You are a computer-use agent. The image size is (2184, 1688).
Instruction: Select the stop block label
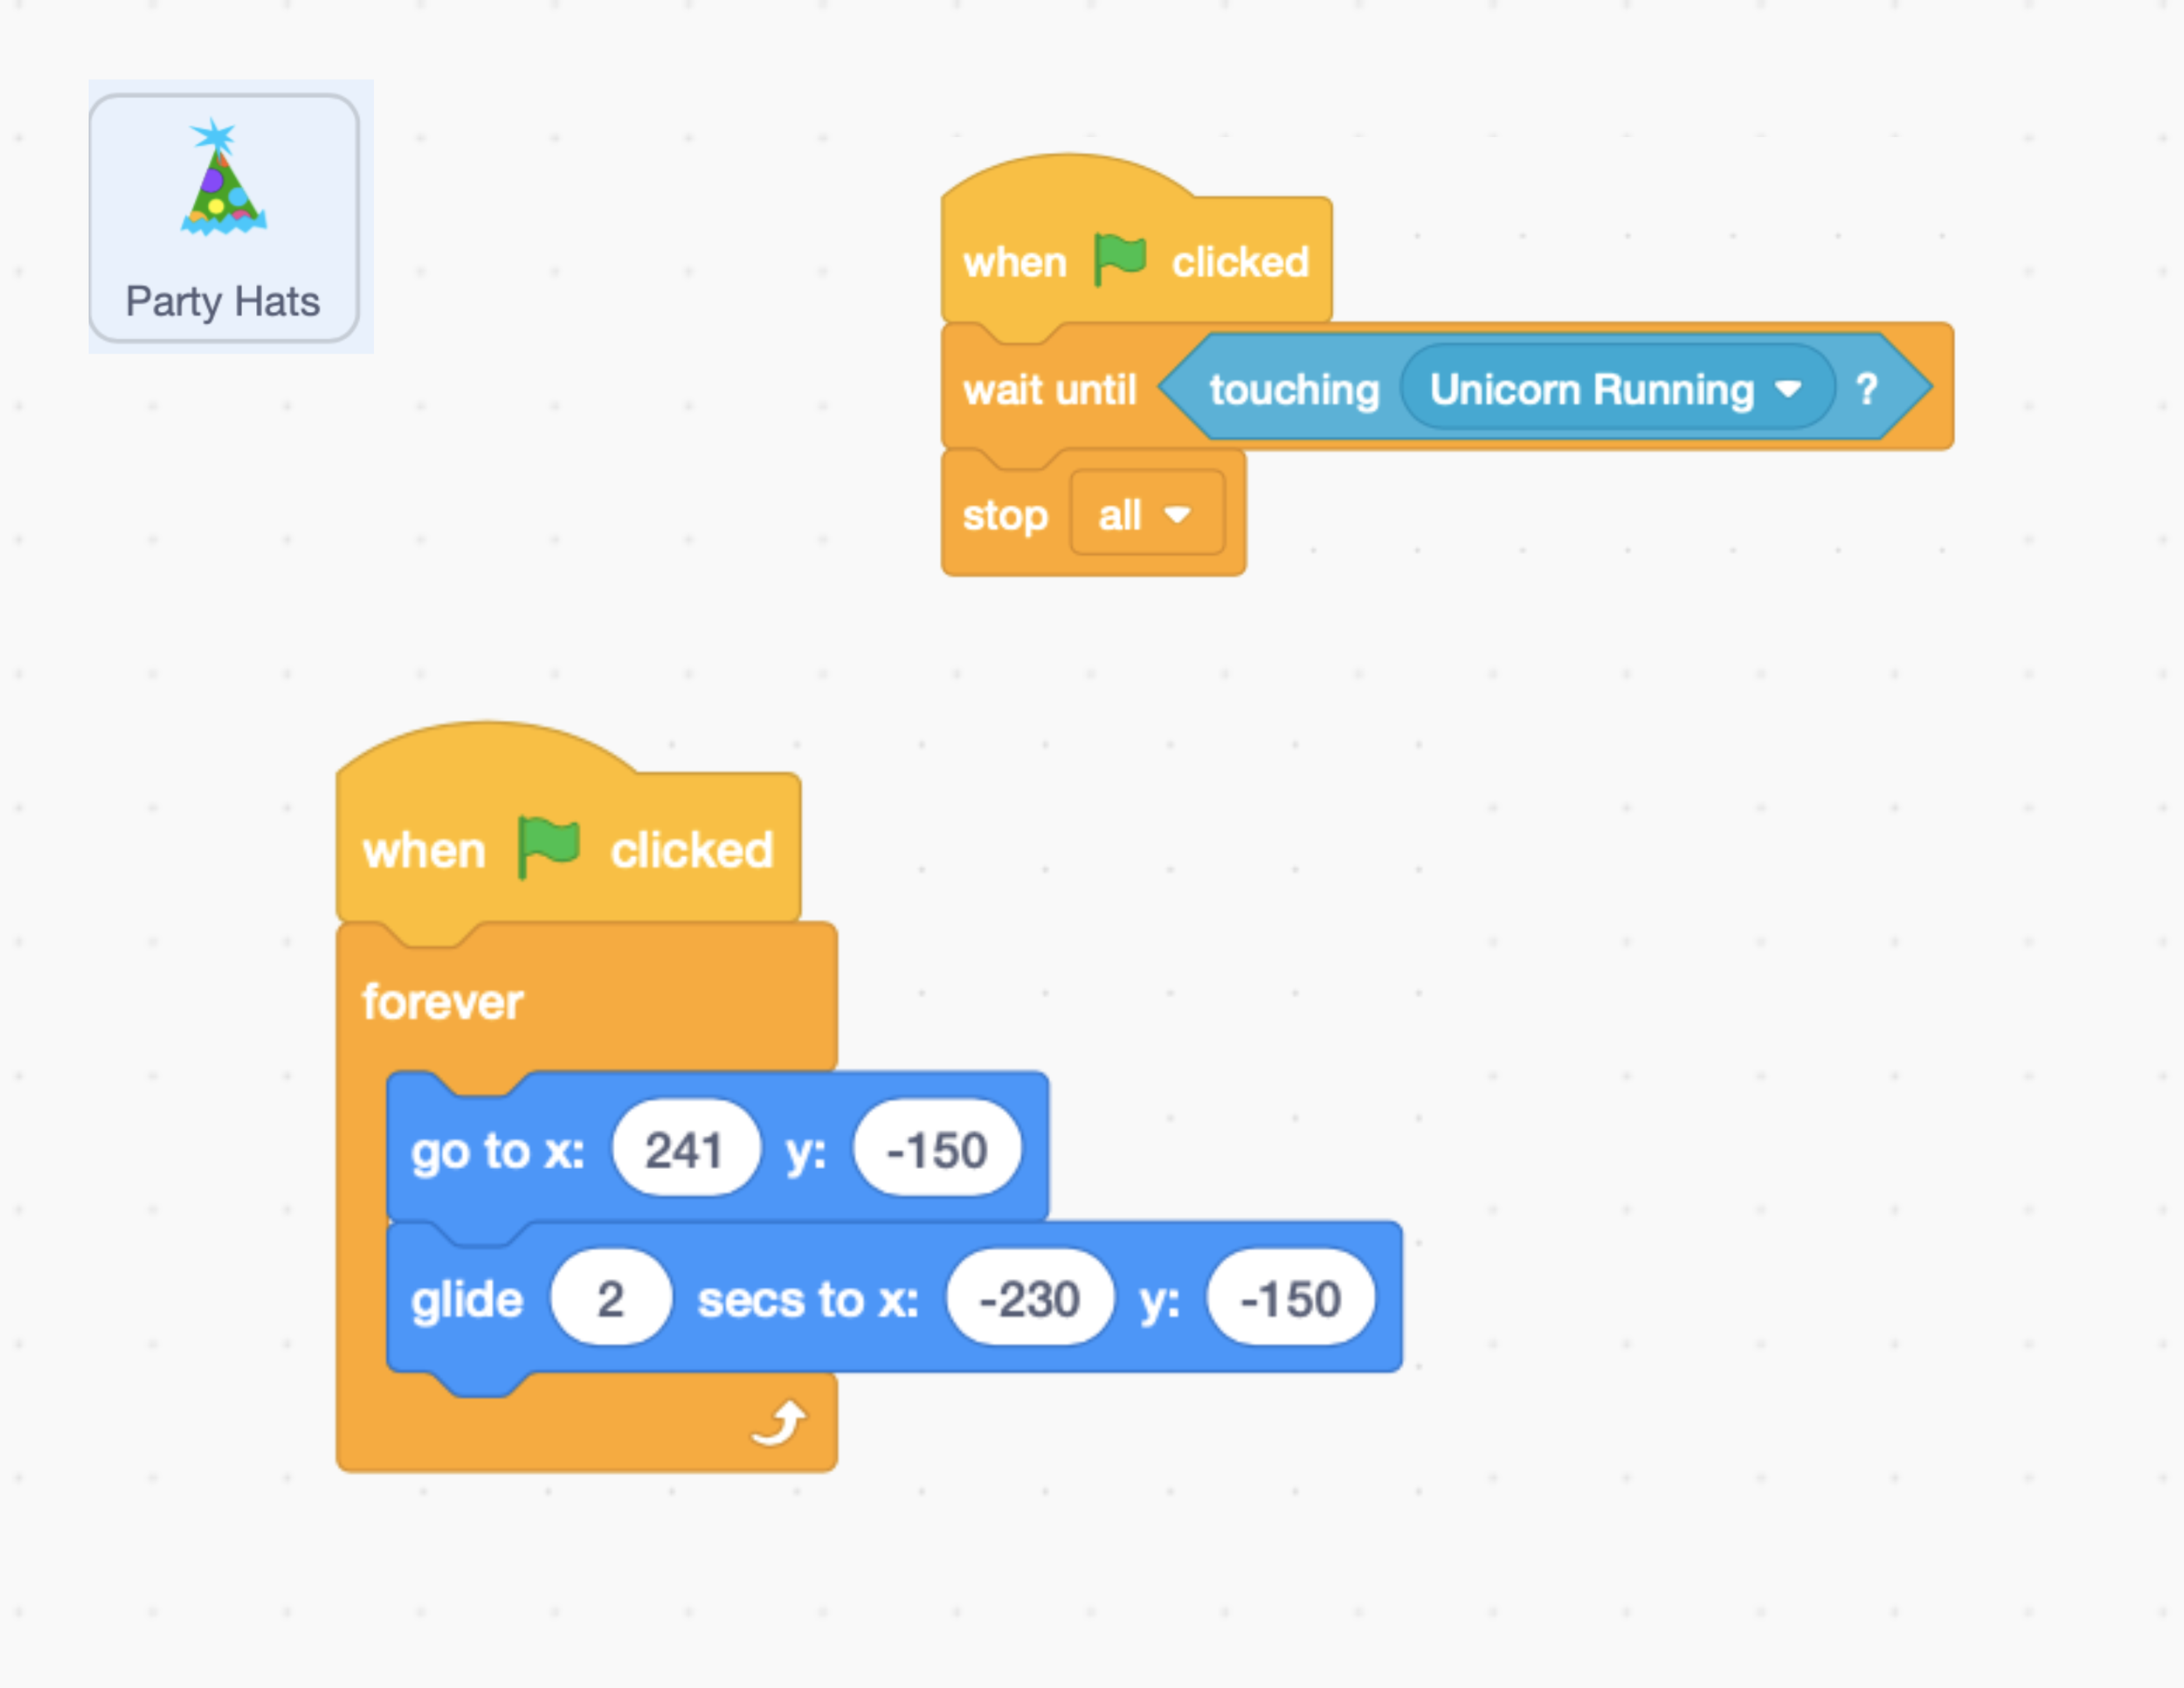[1004, 516]
